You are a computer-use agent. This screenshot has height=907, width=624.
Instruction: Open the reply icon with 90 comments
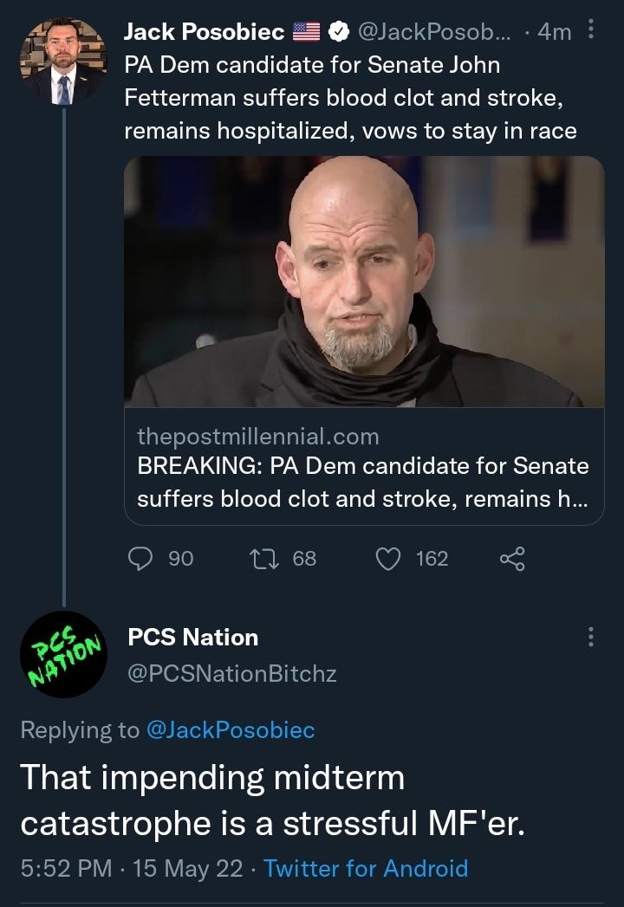[x=140, y=559]
